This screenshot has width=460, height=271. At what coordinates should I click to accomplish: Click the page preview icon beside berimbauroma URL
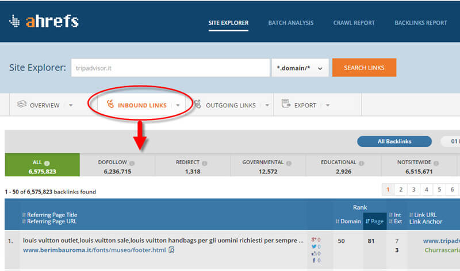click(171, 250)
